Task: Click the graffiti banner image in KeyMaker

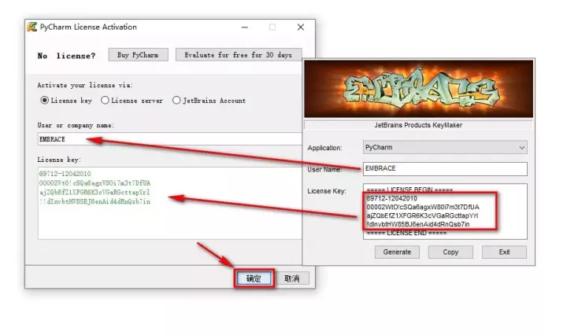Action: (x=418, y=89)
